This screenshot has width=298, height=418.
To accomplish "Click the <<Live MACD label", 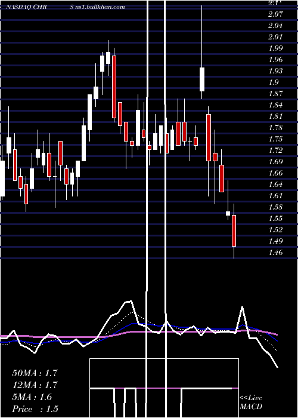I will [x=251, y=402].
